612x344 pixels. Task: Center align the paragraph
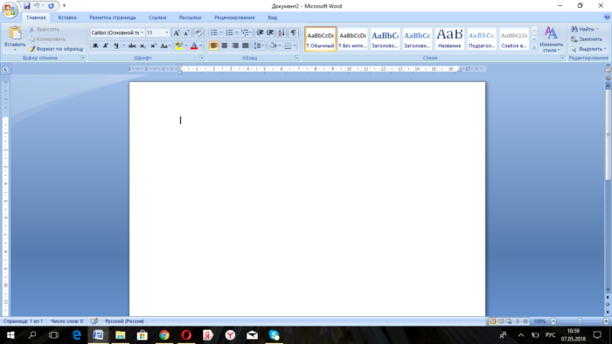[x=225, y=45]
